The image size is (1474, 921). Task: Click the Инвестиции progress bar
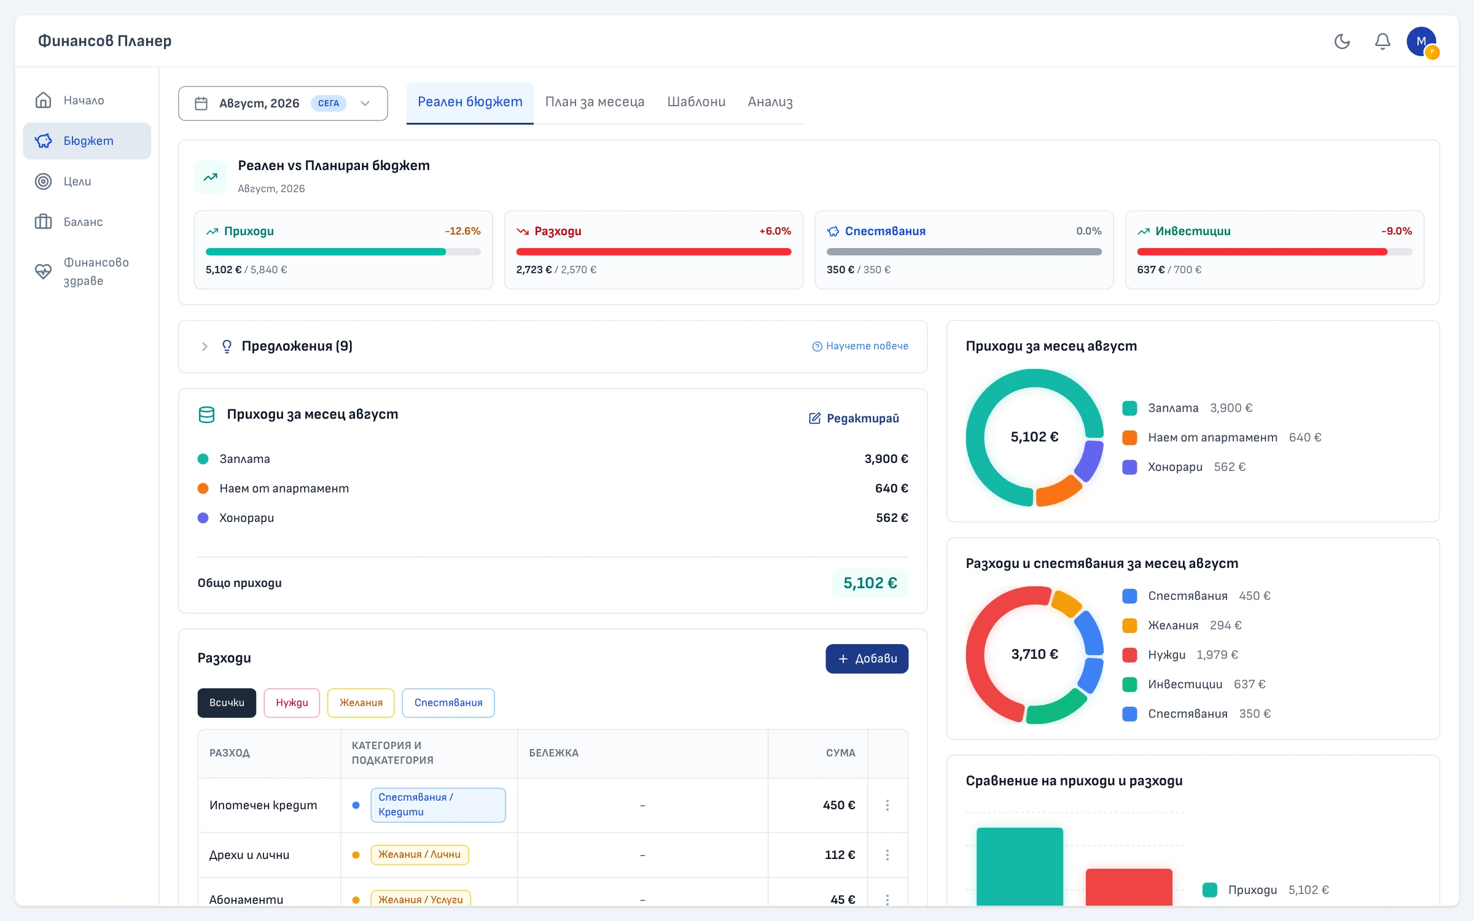[1274, 252]
